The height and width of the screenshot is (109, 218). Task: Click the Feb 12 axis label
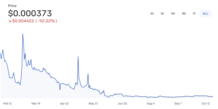tap(7, 103)
